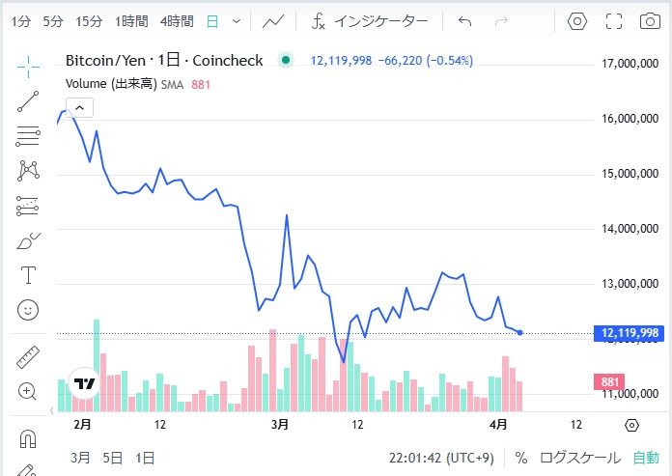Expand the timeframe dropdown chevron
Image resolution: width=672 pixels, height=476 pixels.
tap(237, 20)
